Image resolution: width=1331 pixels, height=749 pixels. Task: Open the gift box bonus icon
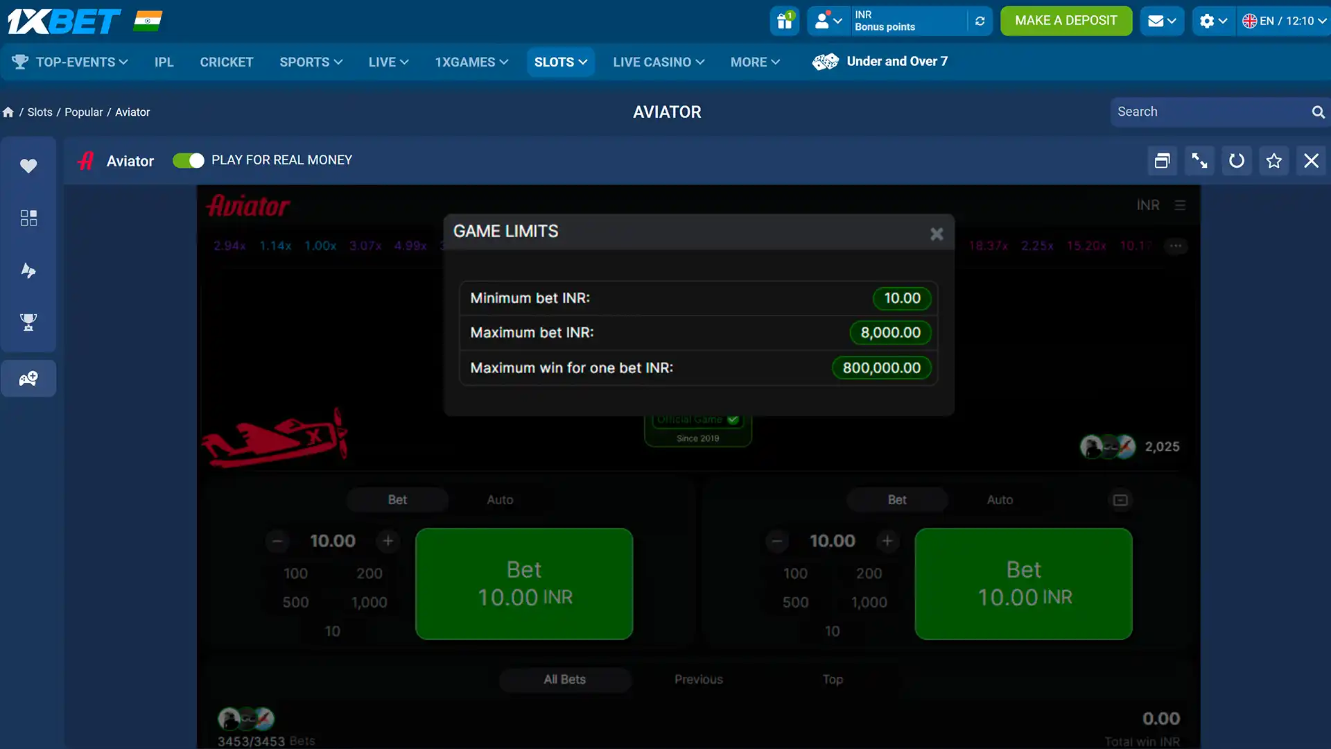coord(784,21)
